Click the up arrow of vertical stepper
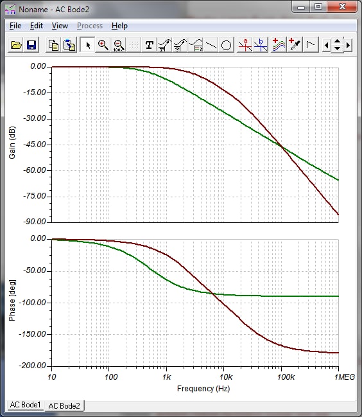Viewport: 362px width, 417px height. 337,42
